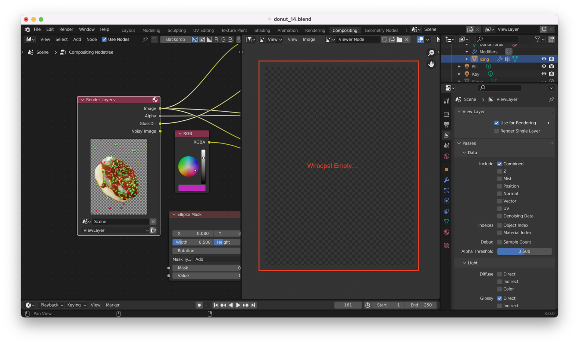
Task: Open the ViewLayer dropdown in Render Layers node
Action: [116, 231]
